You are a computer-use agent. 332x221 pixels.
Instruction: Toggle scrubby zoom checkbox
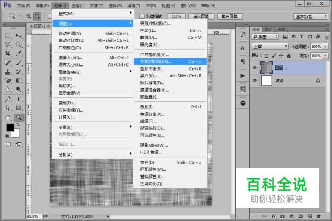[142, 16]
